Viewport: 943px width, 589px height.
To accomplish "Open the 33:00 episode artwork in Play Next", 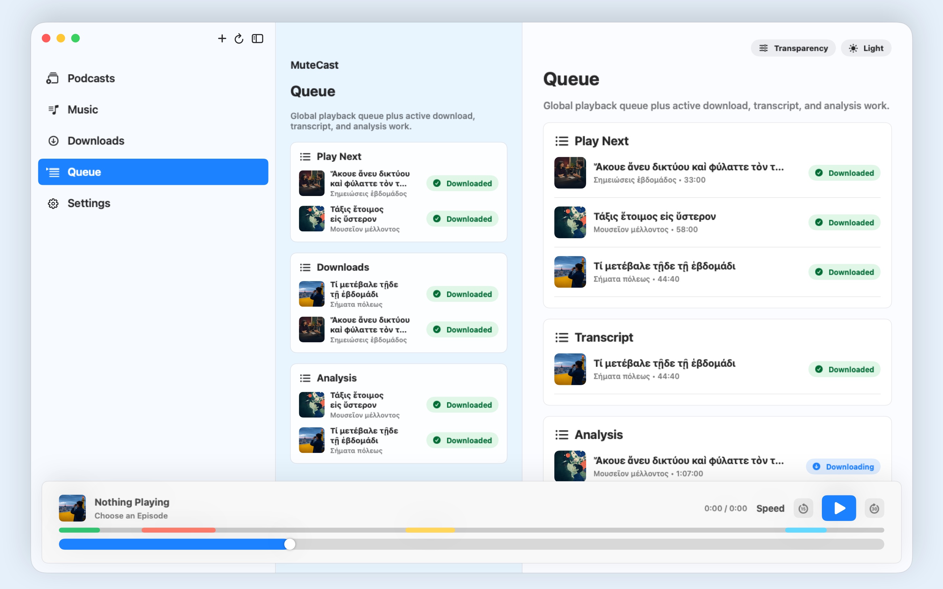I will pyautogui.click(x=570, y=172).
